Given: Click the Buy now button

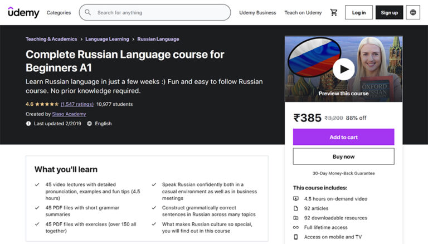Looking at the screenshot, I should [x=344, y=157].
